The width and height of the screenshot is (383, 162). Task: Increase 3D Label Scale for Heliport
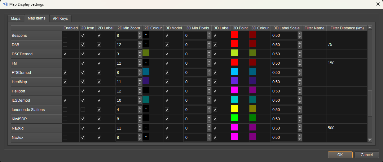coord(299,89)
